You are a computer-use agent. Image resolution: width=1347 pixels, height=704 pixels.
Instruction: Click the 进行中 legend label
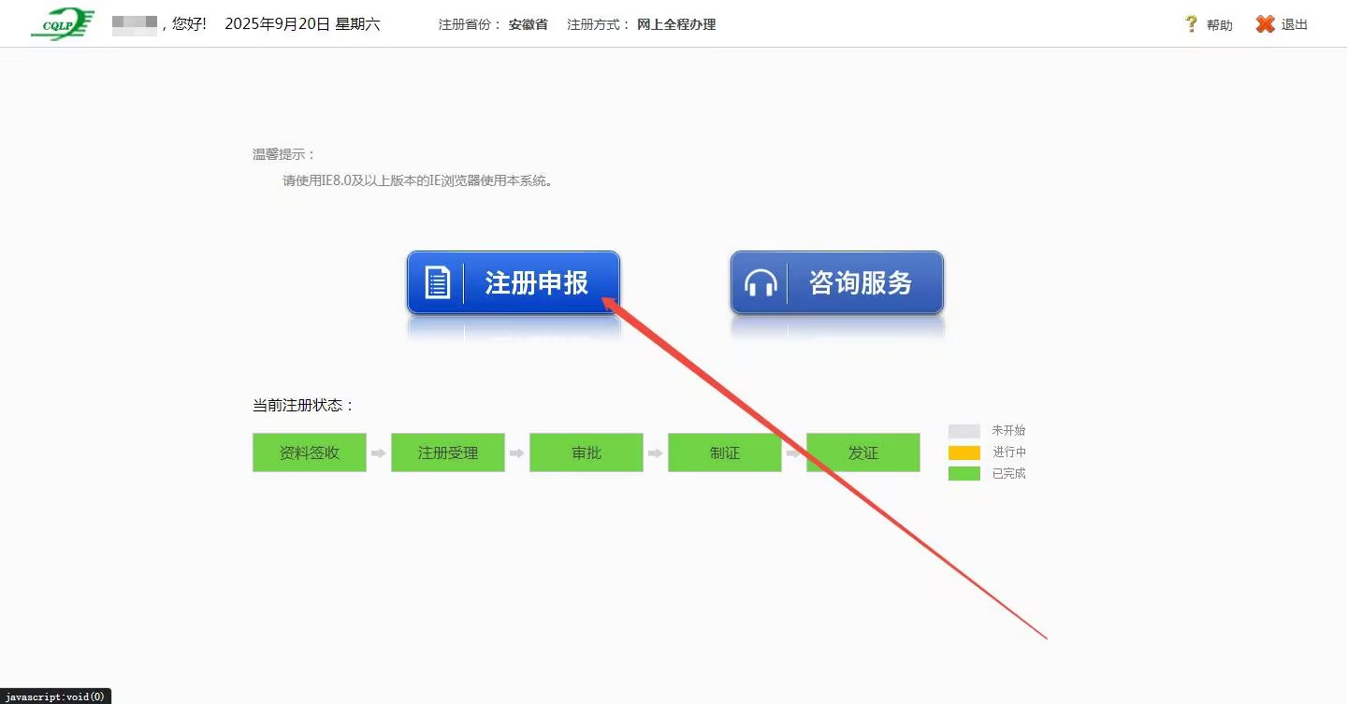1008,453
